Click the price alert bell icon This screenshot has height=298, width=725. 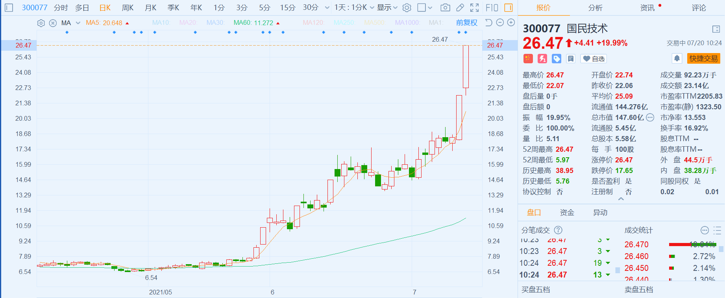[x=677, y=59]
